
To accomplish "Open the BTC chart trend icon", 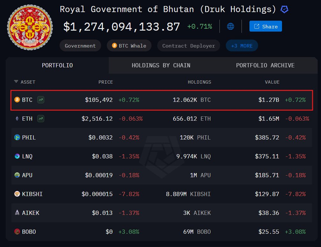I will (x=41, y=100).
